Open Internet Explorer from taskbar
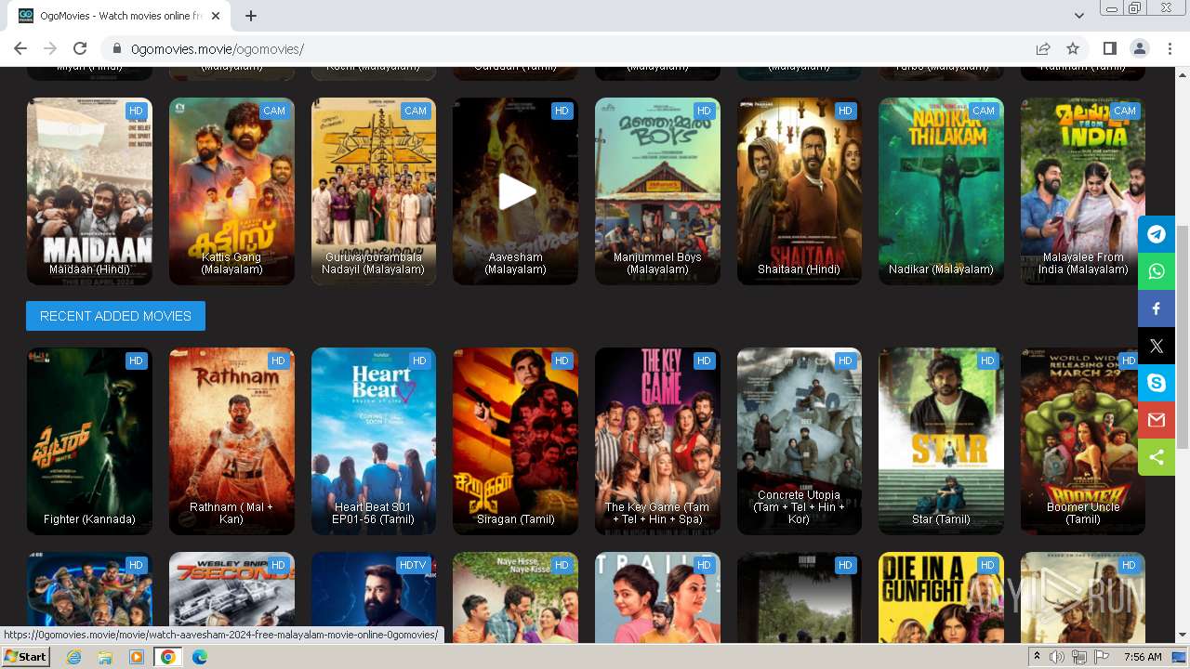1190x669 pixels. click(x=73, y=657)
